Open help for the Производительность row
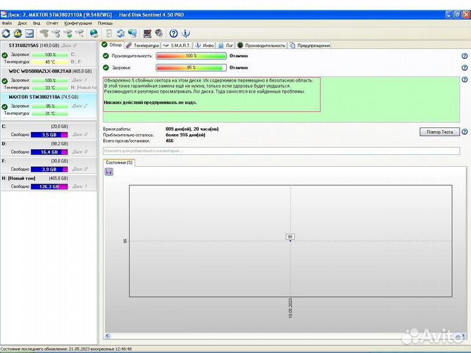Viewport: 471px width, 353px height. 464,56
